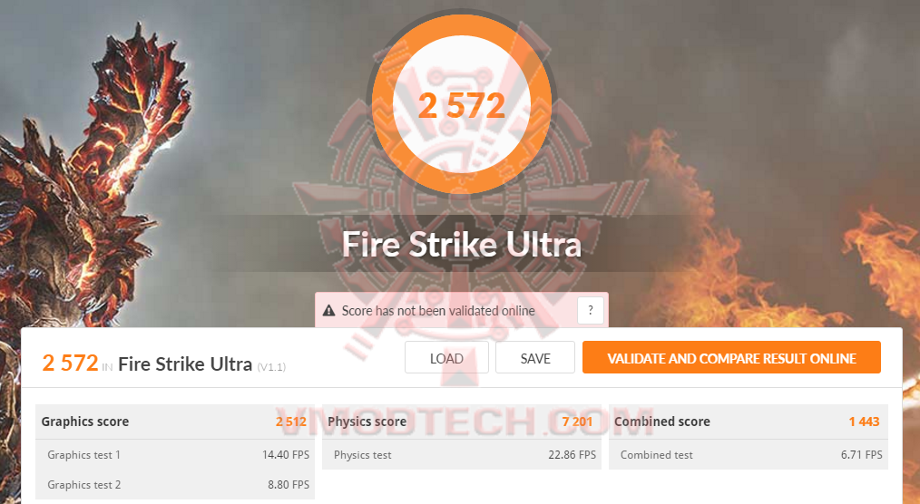
Task: Click the Combined test row
Action: click(x=749, y=455)
